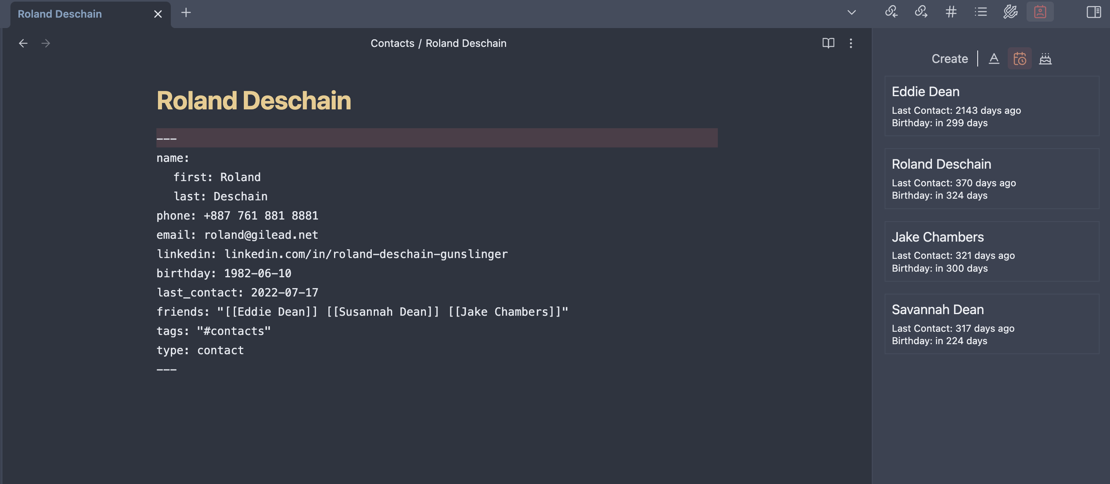Open the Eddie Dean contact card
This screenshot has height=484, width=1110.
(x=991, y=105)
